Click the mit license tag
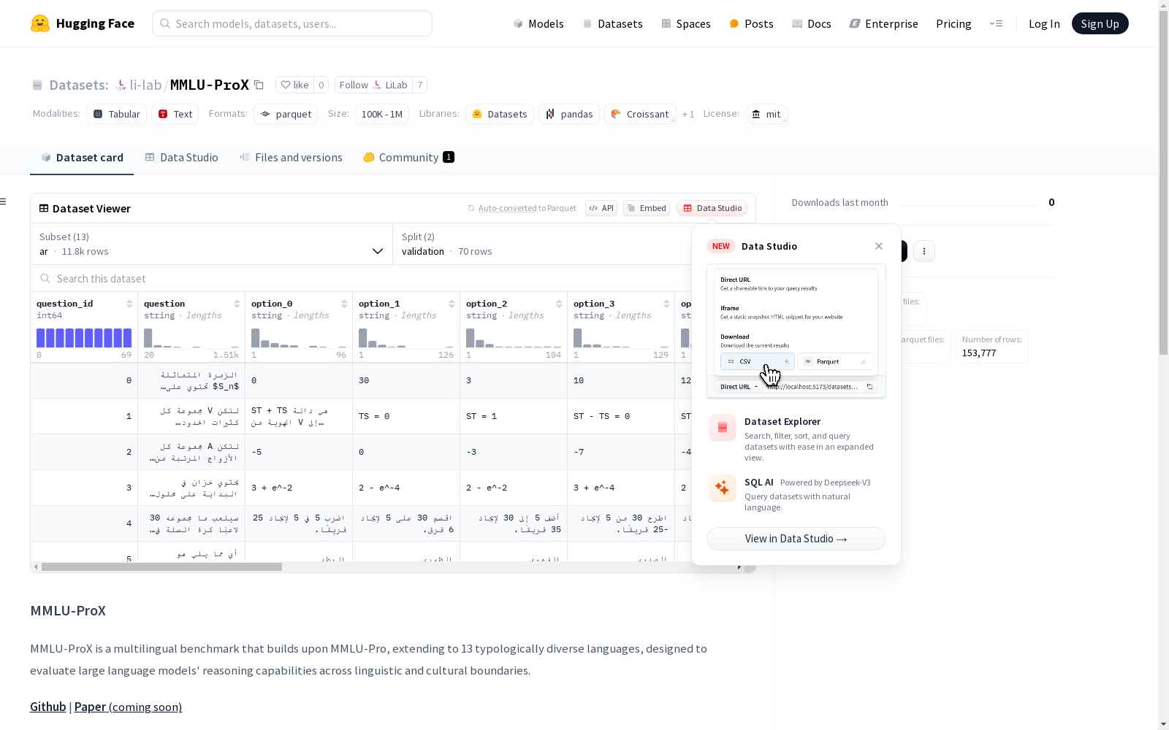 pos(766,114)
